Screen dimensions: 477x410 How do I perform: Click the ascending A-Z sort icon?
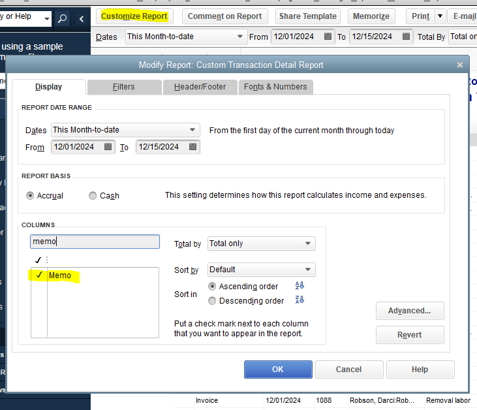pos(300,285)
